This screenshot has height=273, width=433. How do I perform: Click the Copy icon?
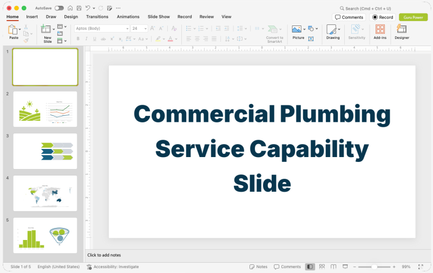point(26,34)
